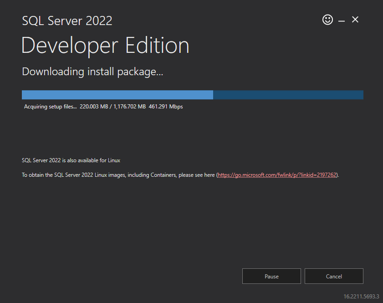Click the 'Developer Edition' title

coord(105,46)
